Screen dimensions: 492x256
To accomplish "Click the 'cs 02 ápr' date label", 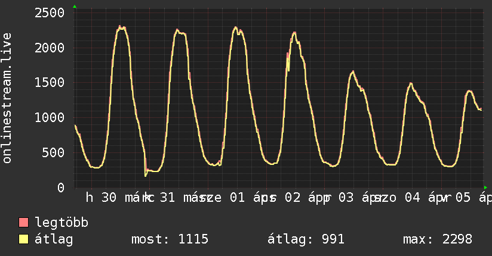I will [296, 198].
